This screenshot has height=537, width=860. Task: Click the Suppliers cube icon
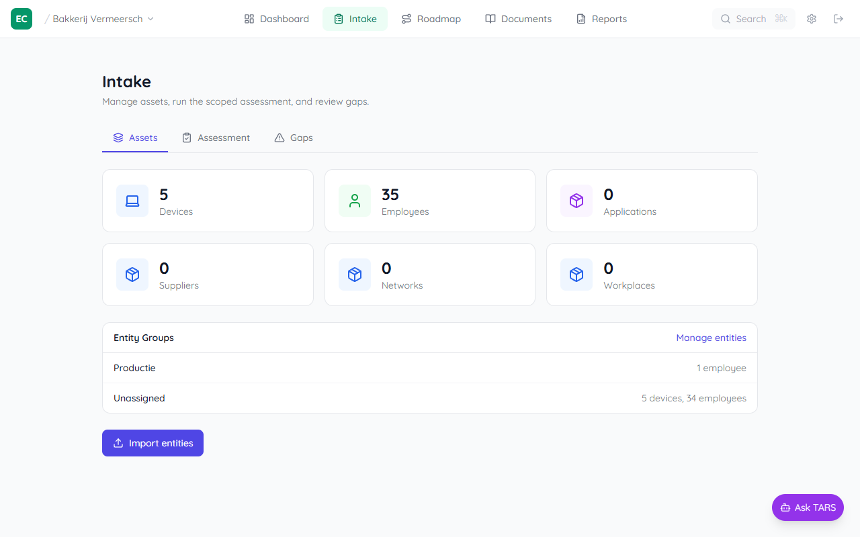click(x=132, y=275)
